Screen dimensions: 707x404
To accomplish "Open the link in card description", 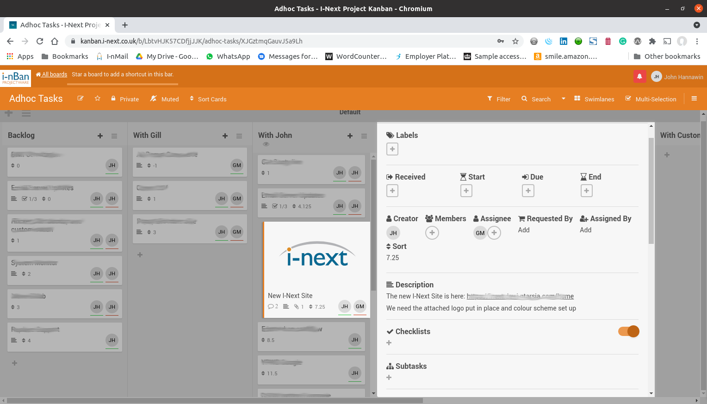I will click(520, 296).
